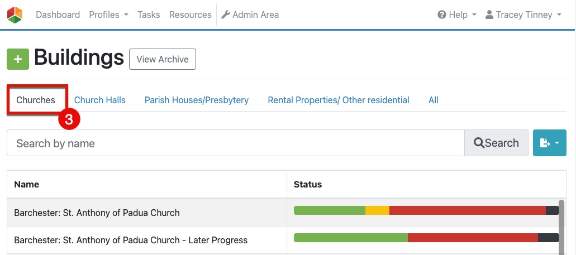Viewport: 576px width, 255px height.
Task: Select the Churches tab
Action: coord(36,100)
